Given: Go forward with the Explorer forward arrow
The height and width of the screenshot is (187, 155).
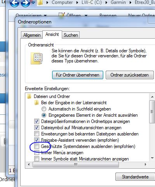Looking at the screenshot, I should (25, 3).
